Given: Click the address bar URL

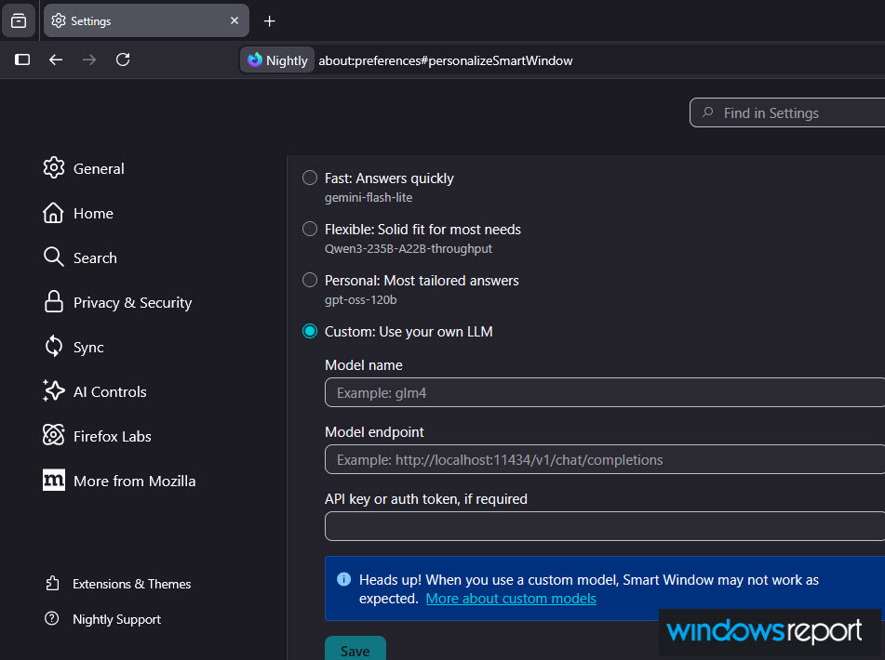Looking at the screenshot, I should (x=446, y=60).
